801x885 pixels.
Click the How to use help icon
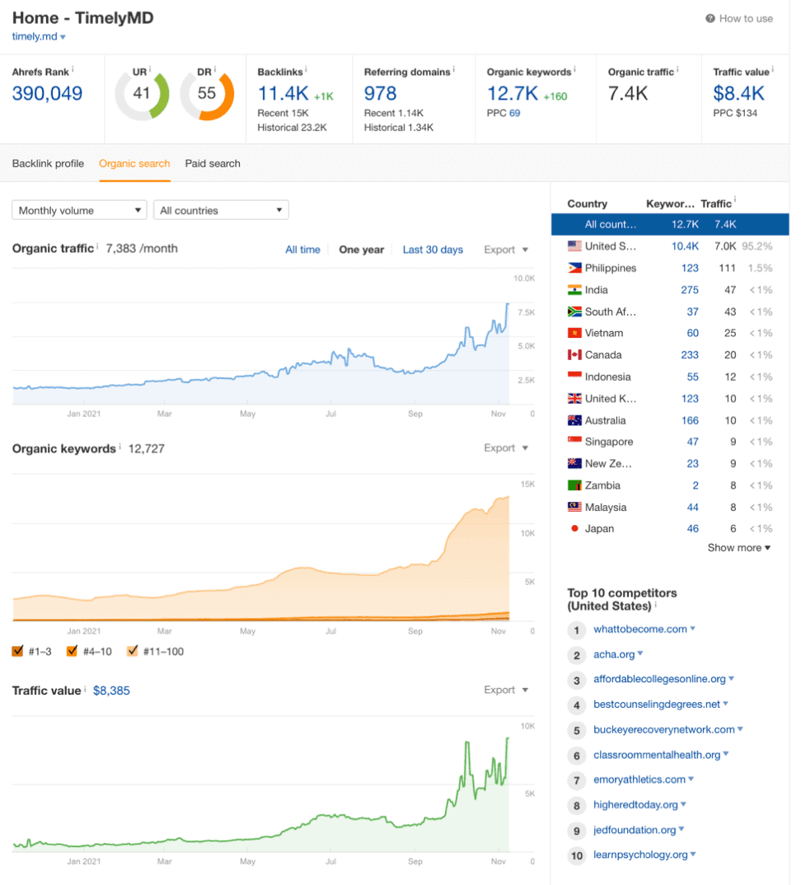tap(710, 19)
